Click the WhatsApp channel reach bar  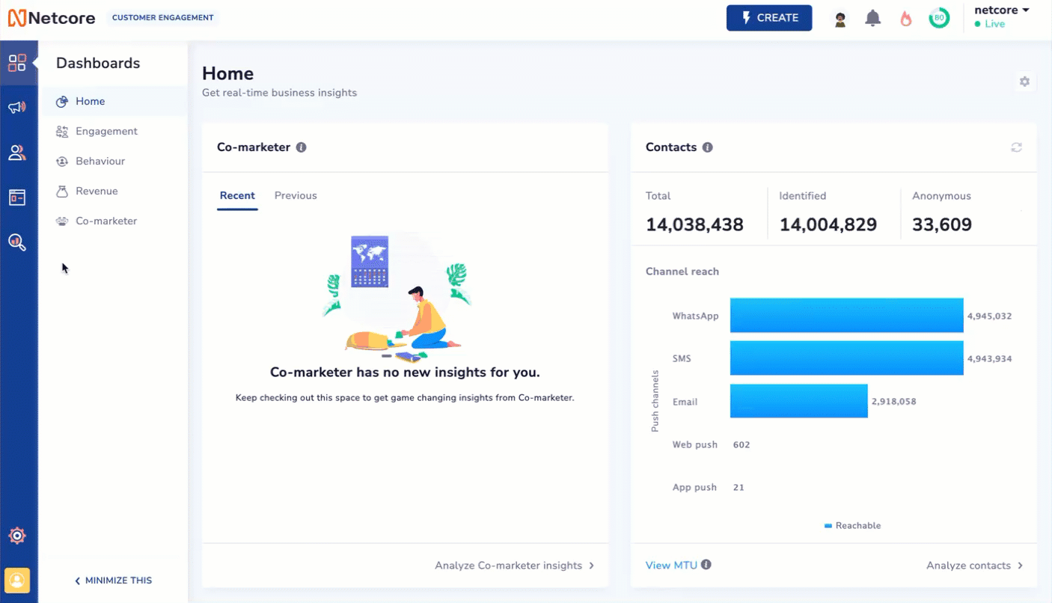pyautogui.click(x=846, y=315)
